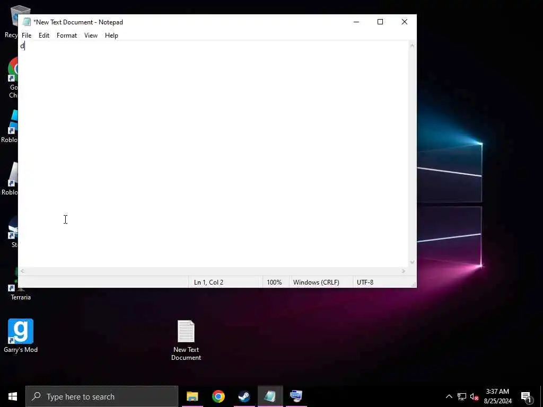This screenshot has width=543, height=407.
Task: Open Google Chrome from the taskbar
Action: coord(218,396)
